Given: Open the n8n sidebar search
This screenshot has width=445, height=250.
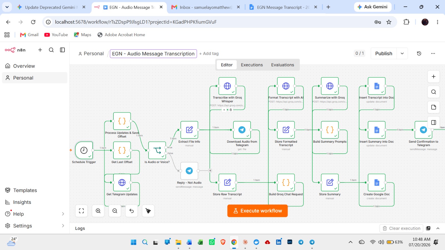Looking at the screenshot, I should 51,50.
